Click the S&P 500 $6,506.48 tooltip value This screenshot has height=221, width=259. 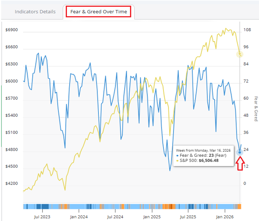[209, 161]
